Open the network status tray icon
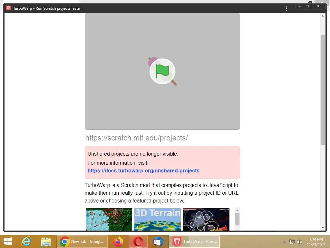The image size is (330, 248). point(292,242)
